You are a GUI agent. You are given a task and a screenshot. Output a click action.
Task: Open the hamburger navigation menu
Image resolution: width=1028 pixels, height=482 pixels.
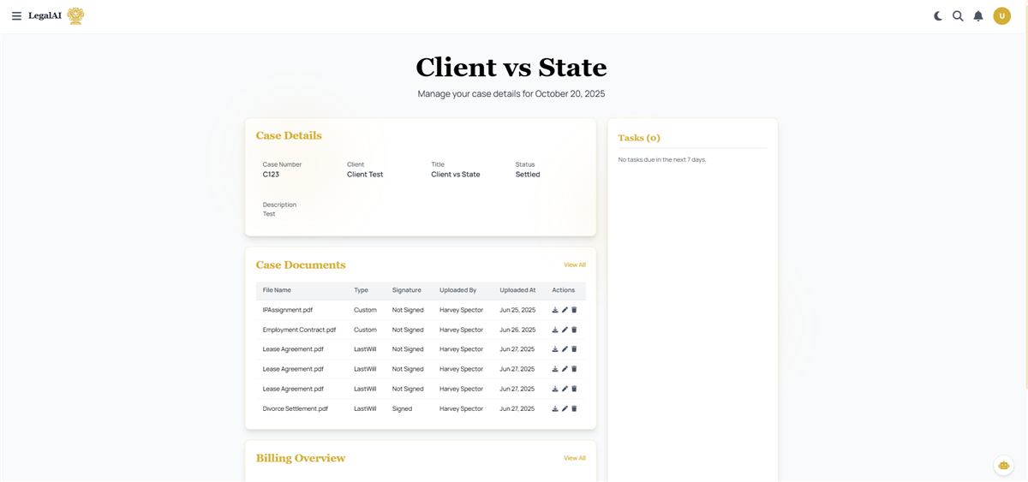16,15
